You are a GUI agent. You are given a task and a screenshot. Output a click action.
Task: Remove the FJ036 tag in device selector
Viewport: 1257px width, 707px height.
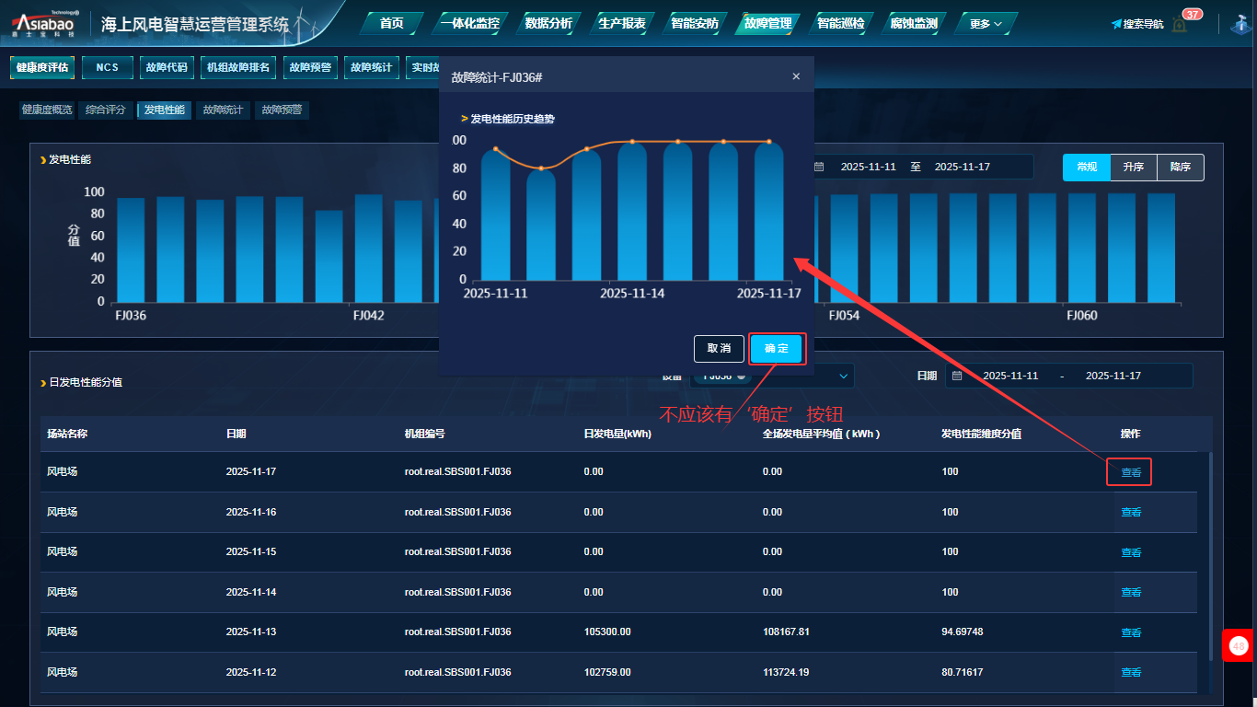click(x=741, y=377)
